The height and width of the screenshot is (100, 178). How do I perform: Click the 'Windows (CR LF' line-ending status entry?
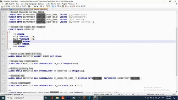coord(152,94)
